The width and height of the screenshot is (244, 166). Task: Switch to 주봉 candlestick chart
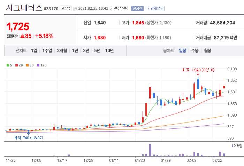195,50
